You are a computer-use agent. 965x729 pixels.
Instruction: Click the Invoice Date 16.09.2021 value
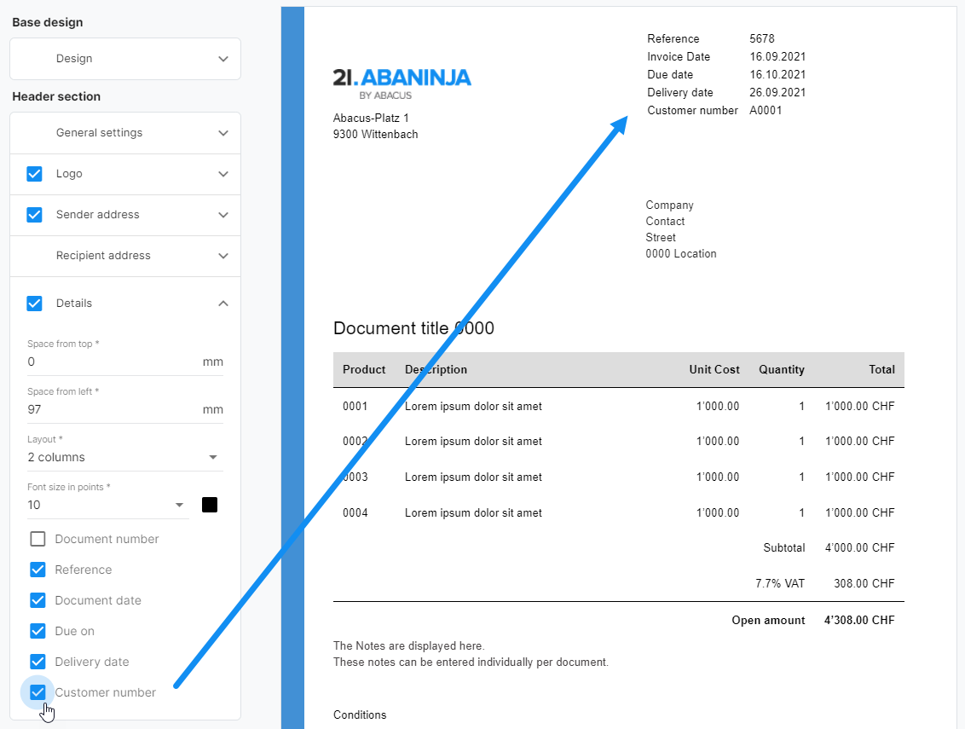pyautogui.click(x=777, y=56)
